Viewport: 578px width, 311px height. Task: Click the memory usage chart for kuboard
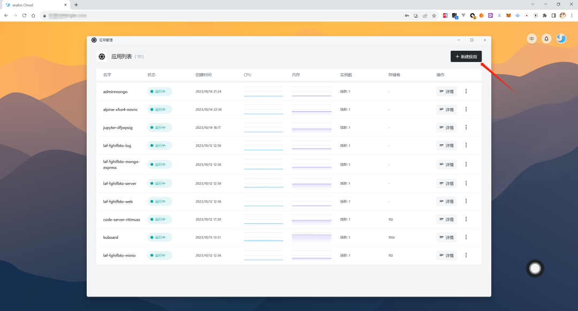311,237
